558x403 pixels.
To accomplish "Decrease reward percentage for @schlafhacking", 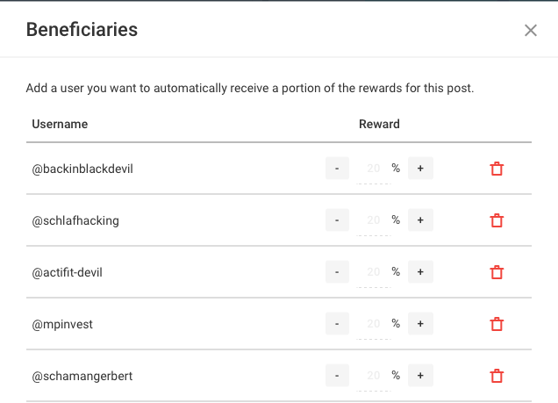I will (337, 220).
